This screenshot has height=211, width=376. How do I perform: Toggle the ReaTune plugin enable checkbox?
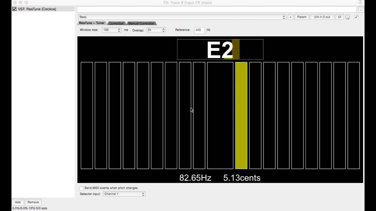tap(14, 9)
